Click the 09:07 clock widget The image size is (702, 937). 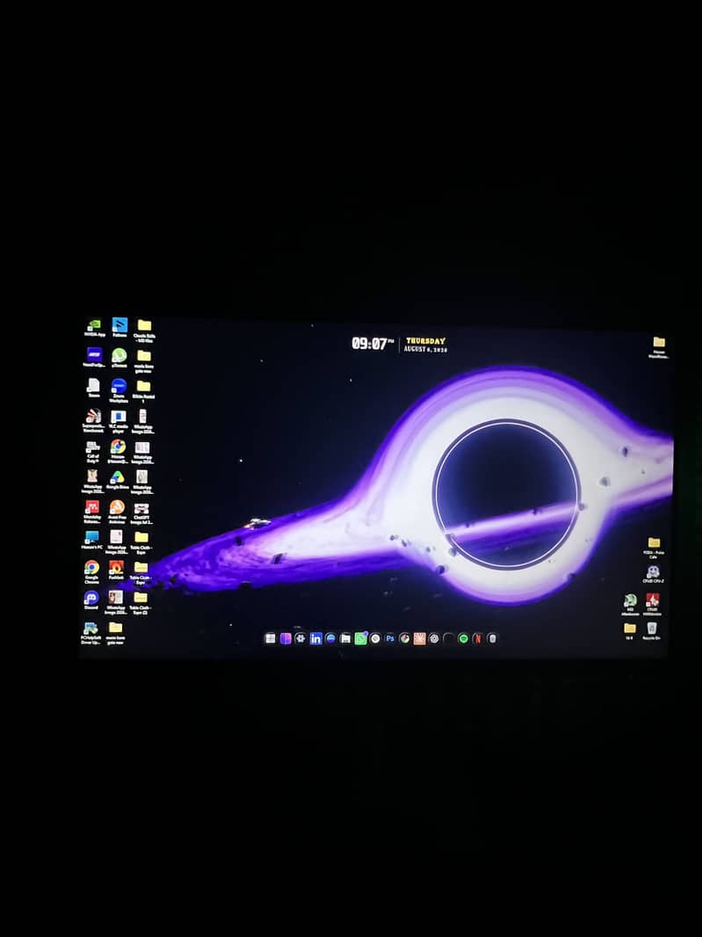373,344
